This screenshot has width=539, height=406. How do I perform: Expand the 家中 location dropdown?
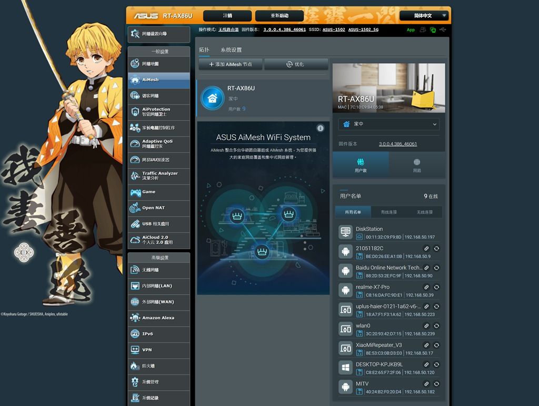[x=389, y=124]
